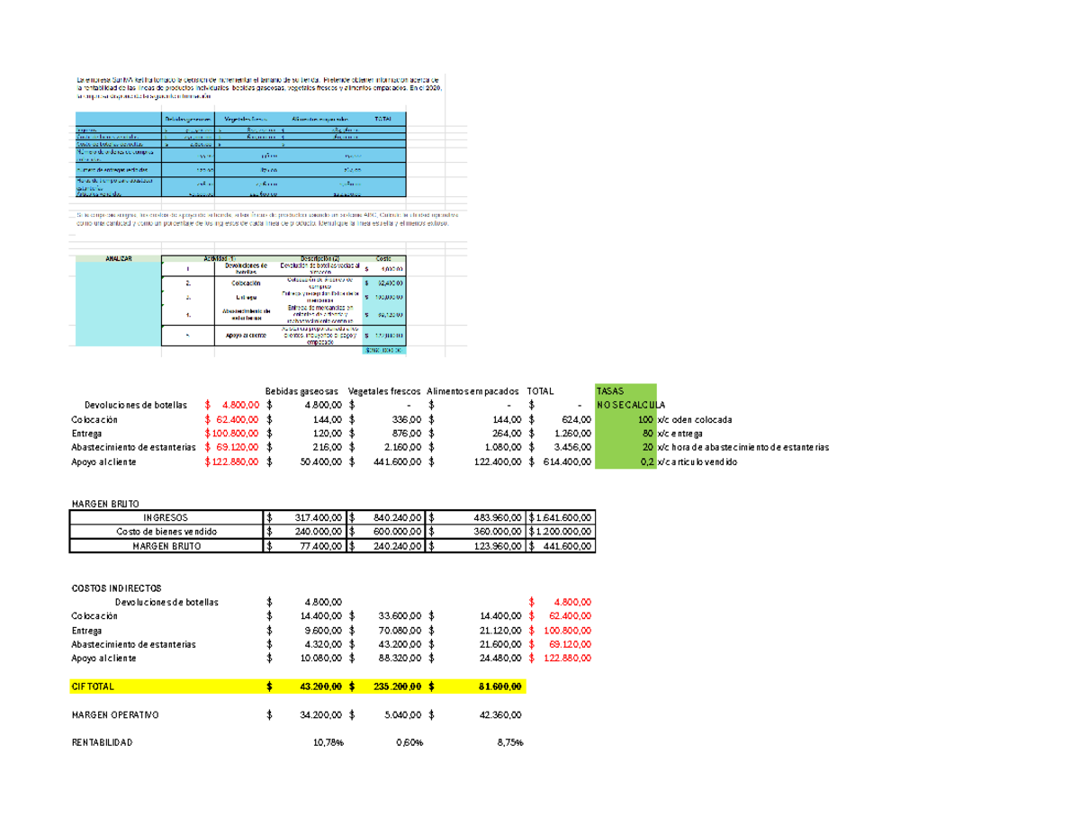
Task: Select 'x/c hora de abastecimiento de estanterias'
Action: point(744,447)
